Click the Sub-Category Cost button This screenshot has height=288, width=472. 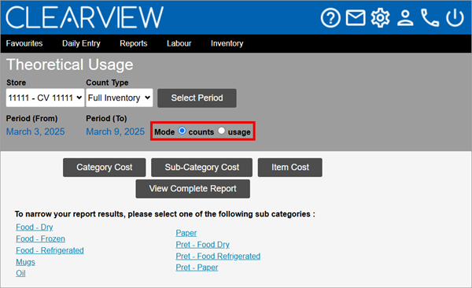click(201, 167)
